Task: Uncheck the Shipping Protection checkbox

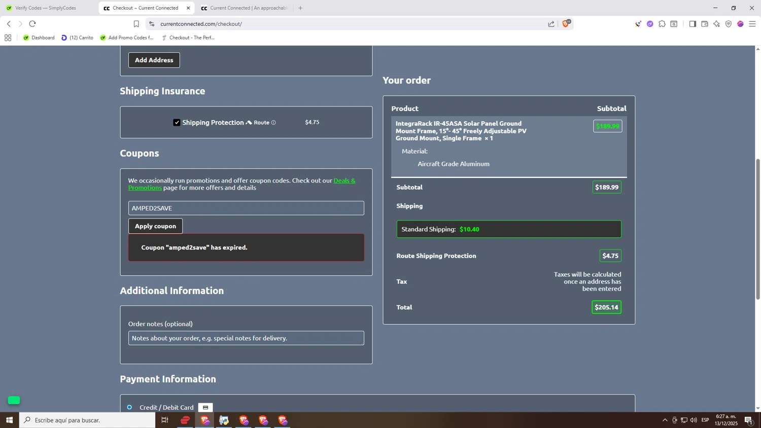Action: click(x=177, y=123)
